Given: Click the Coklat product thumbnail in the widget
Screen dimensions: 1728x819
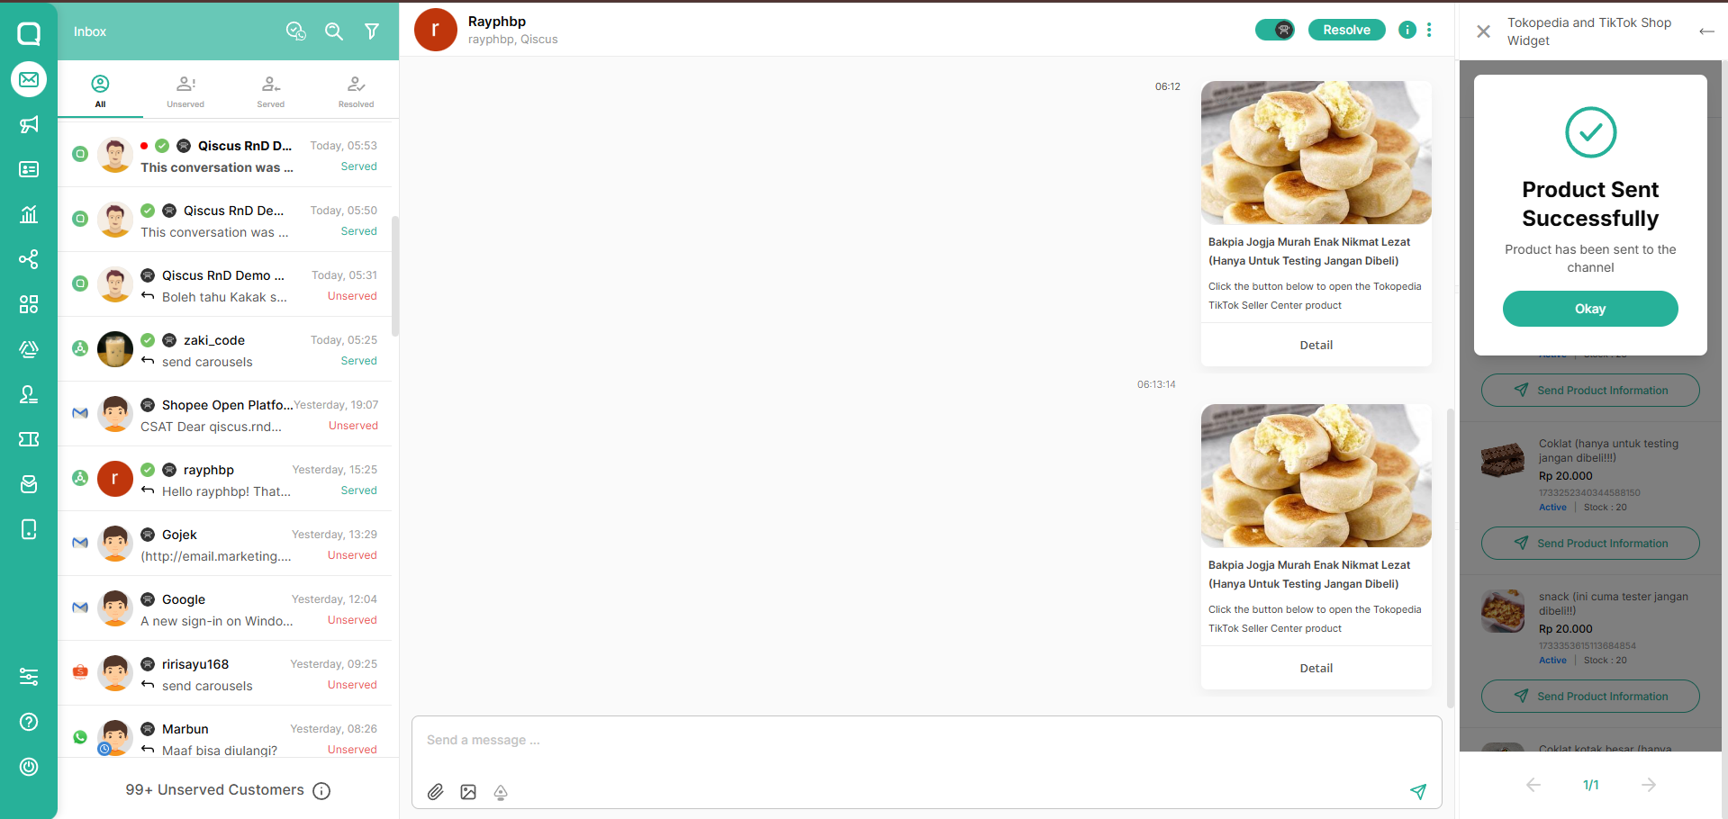Looking at the screenshot, I should (x=1503, y=460).
